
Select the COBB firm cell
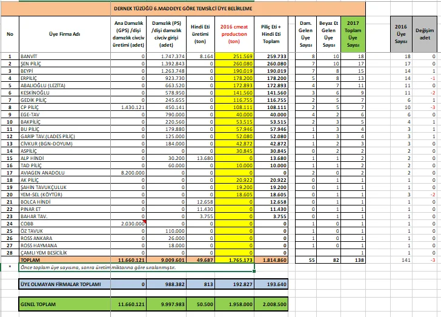(x=65, y=224)
